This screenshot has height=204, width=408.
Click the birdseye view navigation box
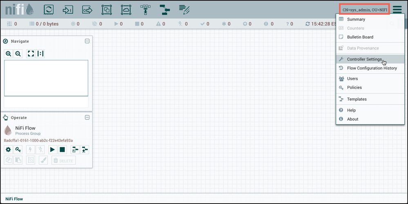tap(46, 78)
